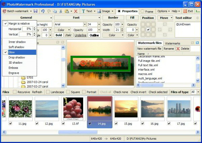Open the Arial font name dropdown

tap(85, 24)
